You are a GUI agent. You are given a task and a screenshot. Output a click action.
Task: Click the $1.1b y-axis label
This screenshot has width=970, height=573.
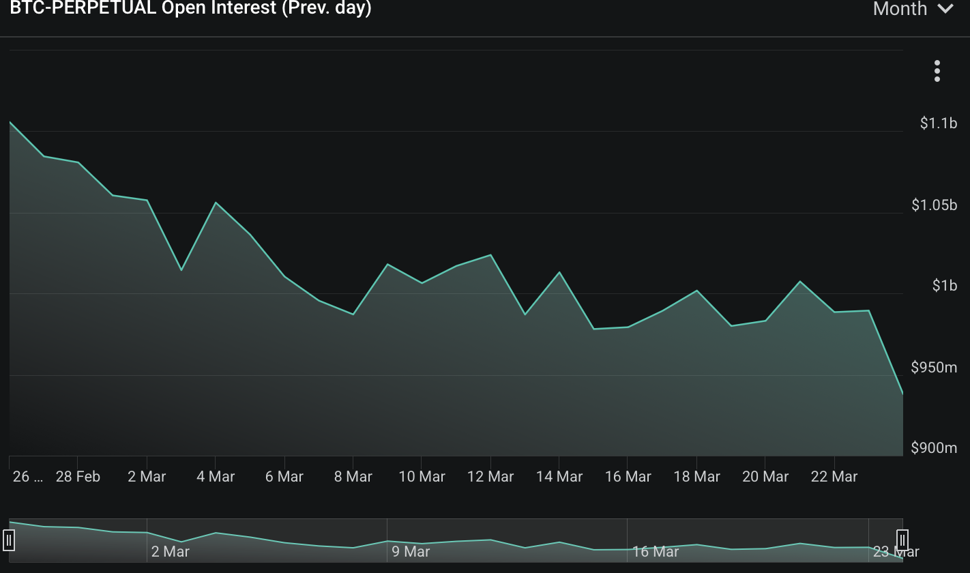point(938,123)
